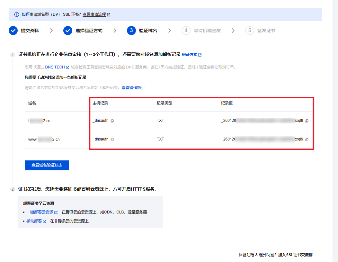Viewport: 338px width, 262px height.
Task: Copy _dnsauth host record for www domain row
Action: pos(112,140)
